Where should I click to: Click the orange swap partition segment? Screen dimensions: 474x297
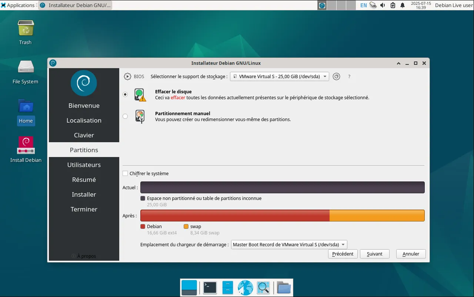coord(377,216)
